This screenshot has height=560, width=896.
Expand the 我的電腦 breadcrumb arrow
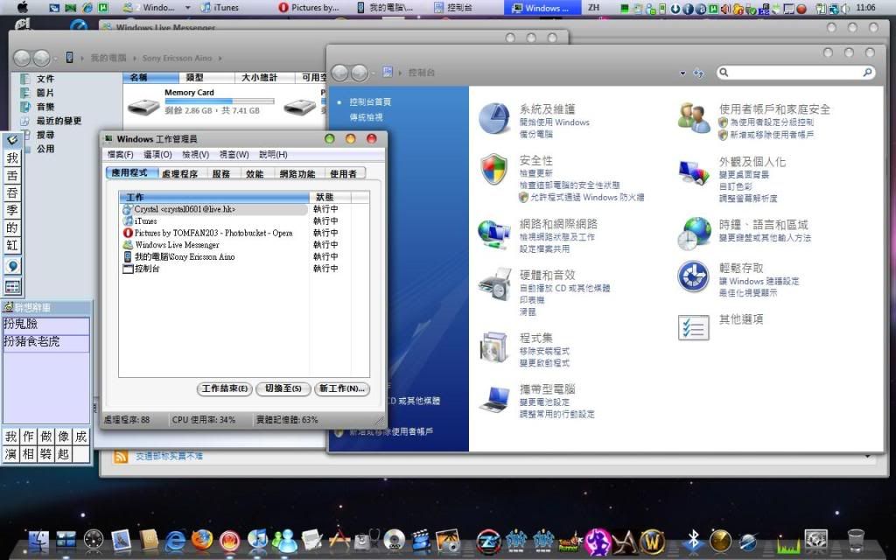pyautogui.click(x=135, y=58)
